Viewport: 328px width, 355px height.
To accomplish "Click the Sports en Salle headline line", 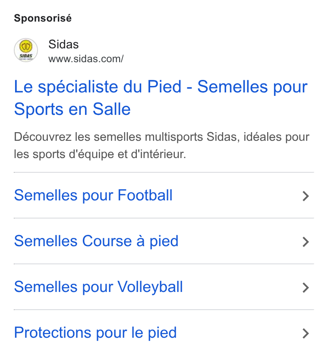I will pos(73,109).
